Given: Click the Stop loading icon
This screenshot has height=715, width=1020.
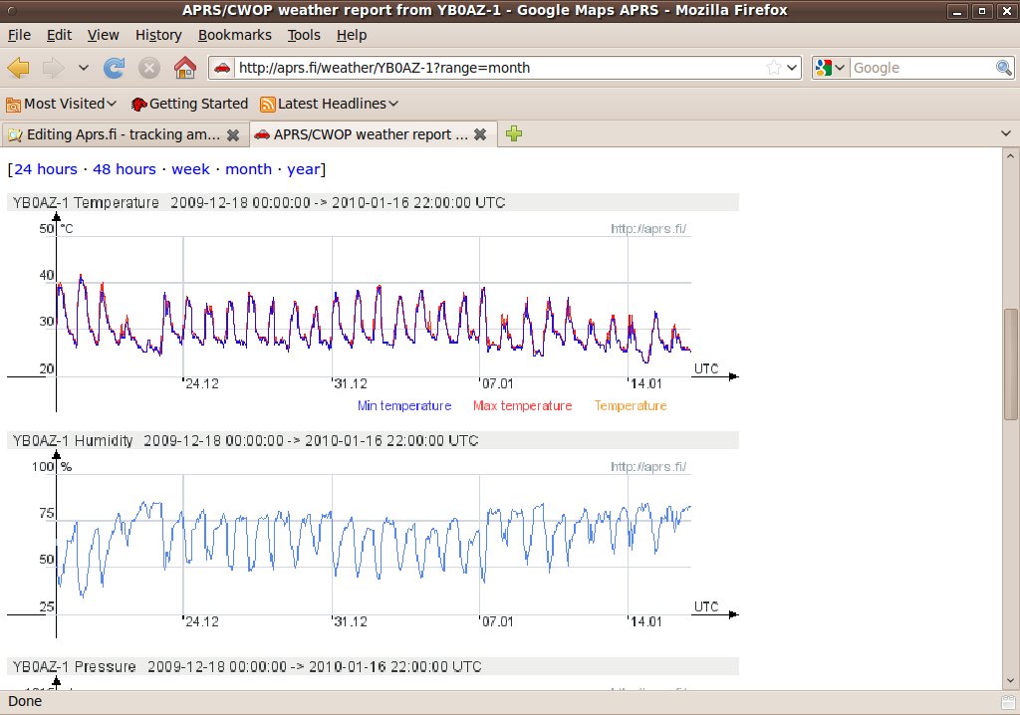Looking at the screenshot, I should (x=149, y=68).
